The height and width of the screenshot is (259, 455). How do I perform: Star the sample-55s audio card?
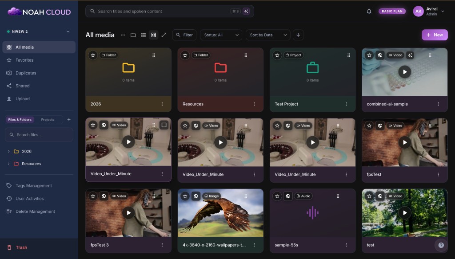coord(277,196)
